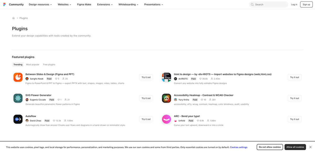Viewport: 315px width, 153px height.
Task: Click Do not allow cookies button
Action: pos(270,147)
